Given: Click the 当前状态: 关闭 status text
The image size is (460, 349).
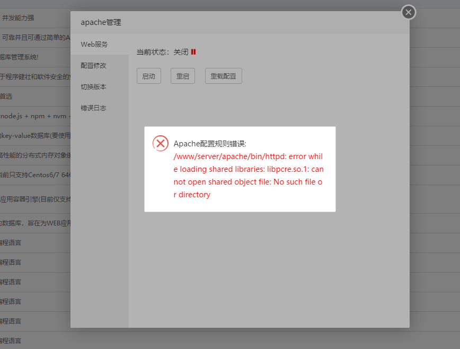Looking at the screenshot, I should point(162,52).
